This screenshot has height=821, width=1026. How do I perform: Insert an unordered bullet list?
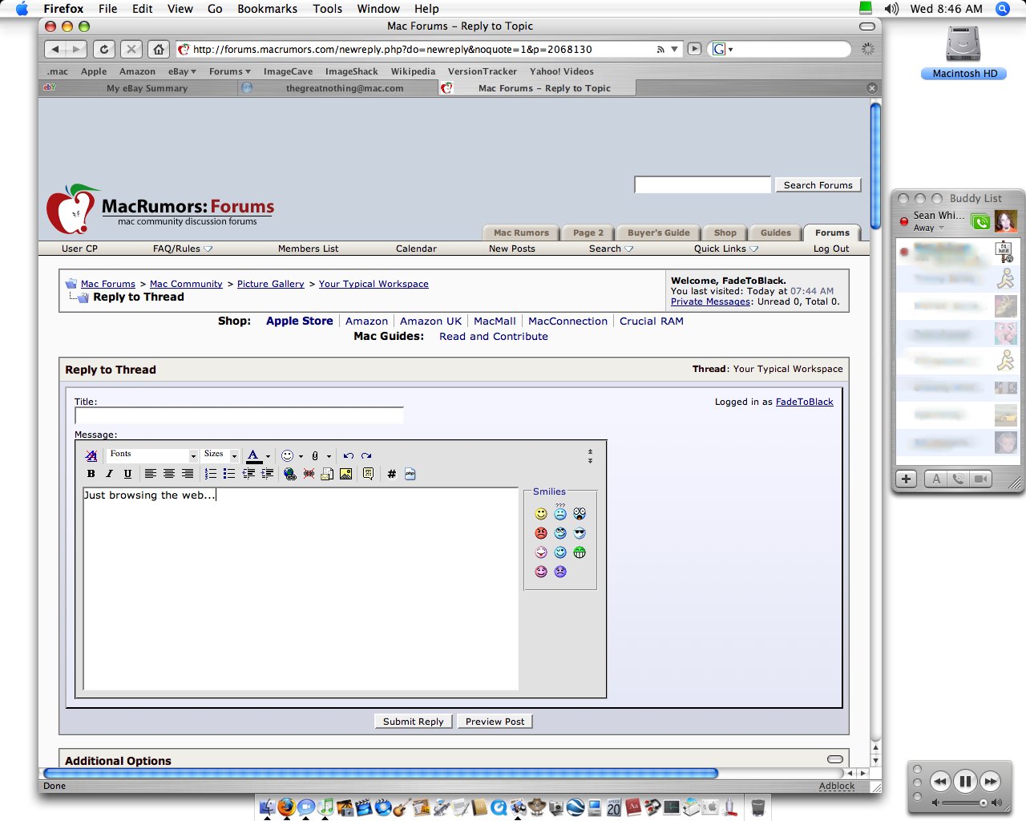[x=228, y=474]
